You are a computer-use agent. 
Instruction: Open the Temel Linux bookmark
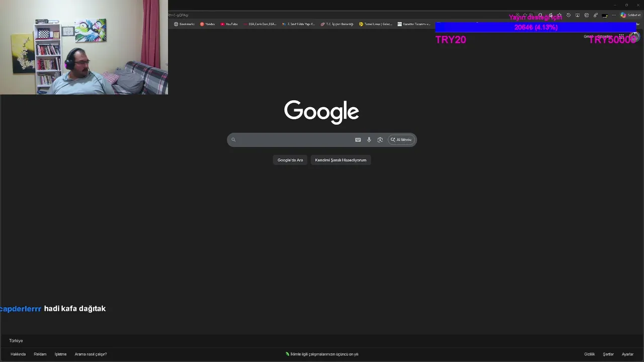[375, 24]
